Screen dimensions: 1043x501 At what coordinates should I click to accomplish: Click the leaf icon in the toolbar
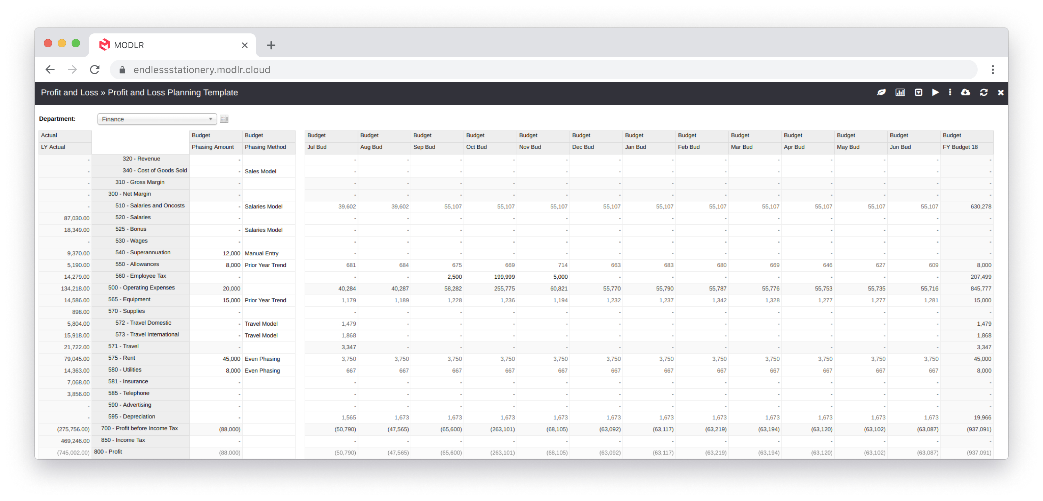882,93
